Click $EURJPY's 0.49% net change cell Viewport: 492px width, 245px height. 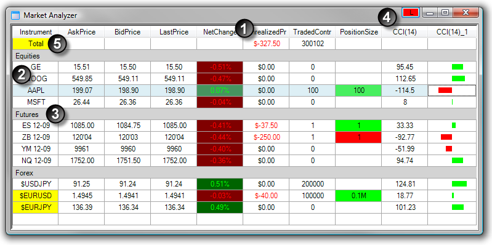point(220,207)
